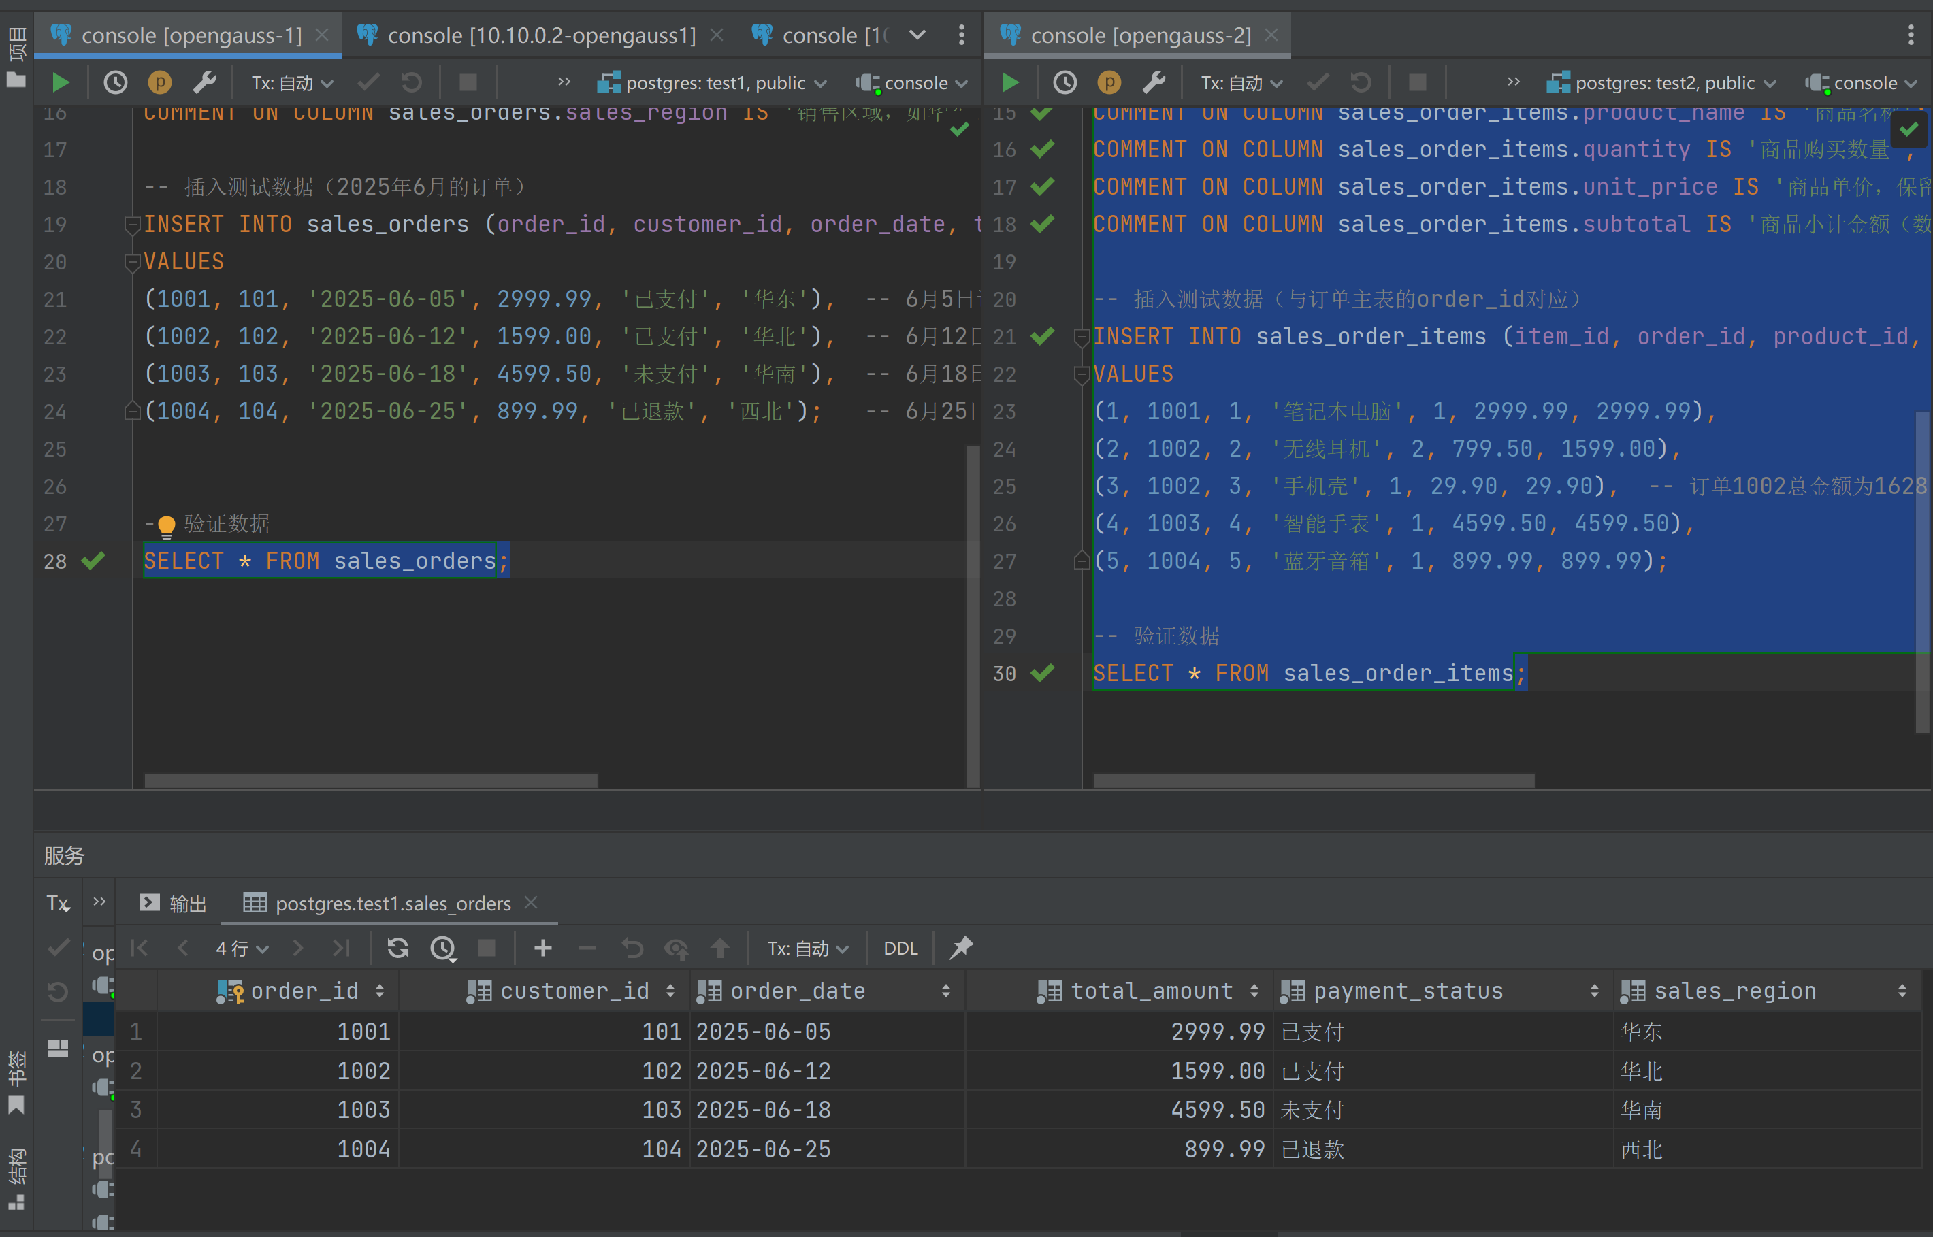Viewport: 1933px width, 1237px height.
Task: Show hidden editor tabs dropdown arrow
Action: tap(917, 35)
